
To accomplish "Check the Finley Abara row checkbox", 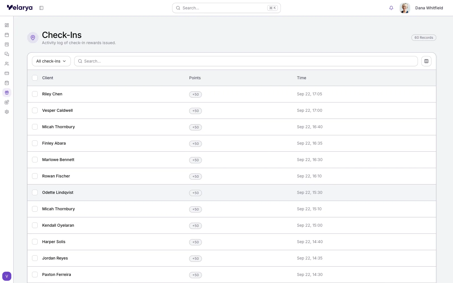I will pos(35,143).
